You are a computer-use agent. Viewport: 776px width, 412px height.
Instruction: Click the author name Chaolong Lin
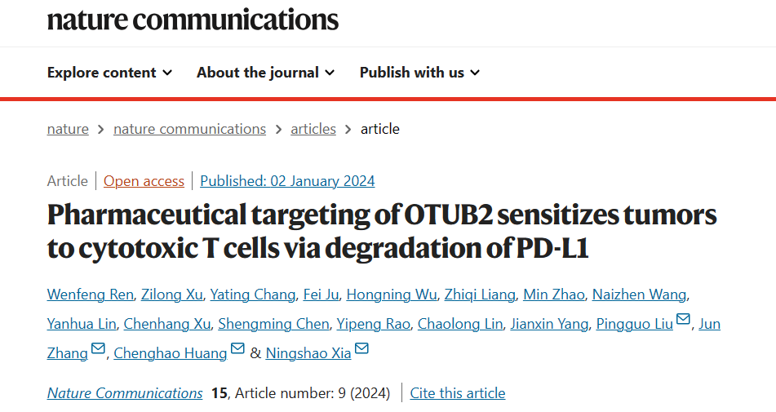(460, 324)
